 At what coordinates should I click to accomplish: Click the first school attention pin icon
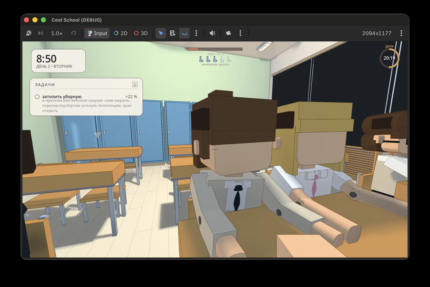(201, 59)
